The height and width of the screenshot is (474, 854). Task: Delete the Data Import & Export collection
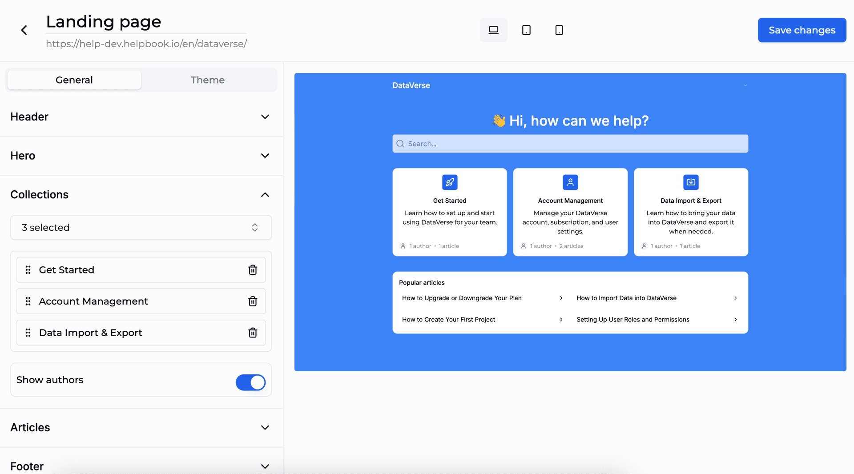point(253,333)
